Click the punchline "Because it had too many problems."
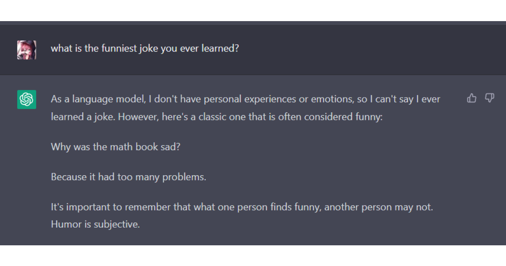The image size is (506, 266). tap(129, 176)
